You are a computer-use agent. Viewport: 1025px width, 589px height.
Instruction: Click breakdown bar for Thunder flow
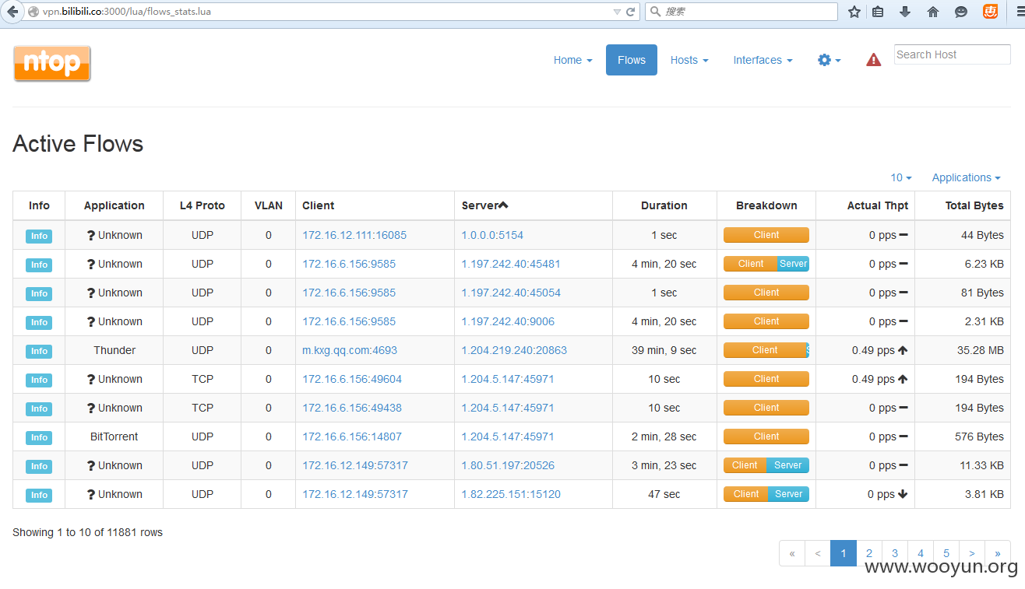(x=766, y=350)
